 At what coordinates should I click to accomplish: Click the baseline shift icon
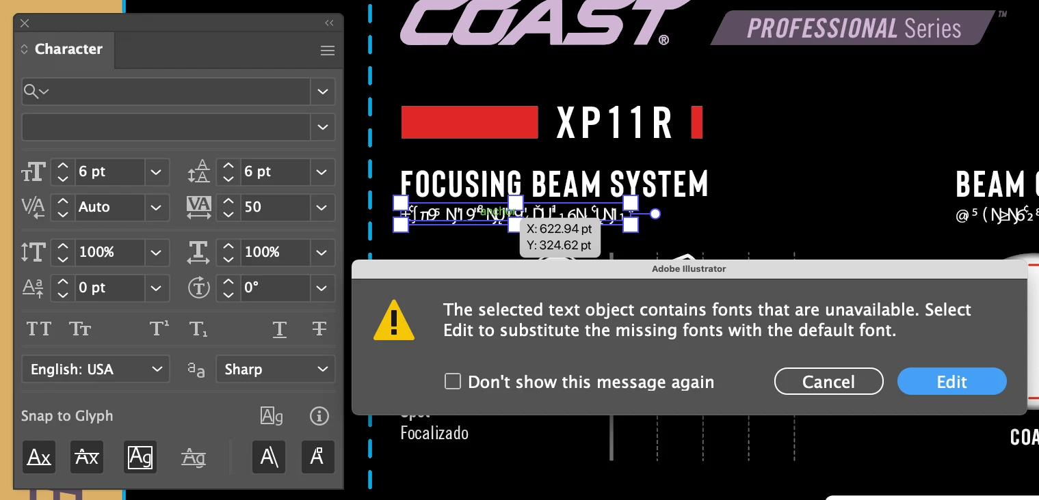[x=34, y=288]
